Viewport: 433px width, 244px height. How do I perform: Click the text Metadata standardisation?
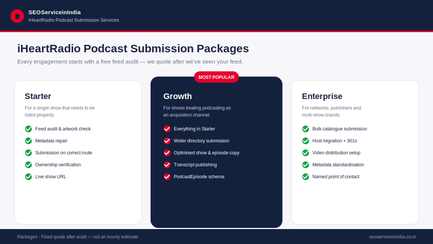[x=338, y=165]
